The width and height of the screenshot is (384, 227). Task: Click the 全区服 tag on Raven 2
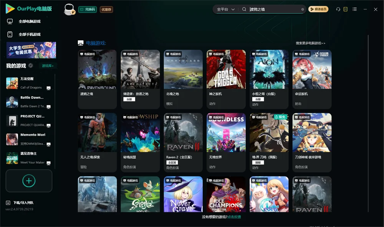pyautogui.click(x=172, y=163)
